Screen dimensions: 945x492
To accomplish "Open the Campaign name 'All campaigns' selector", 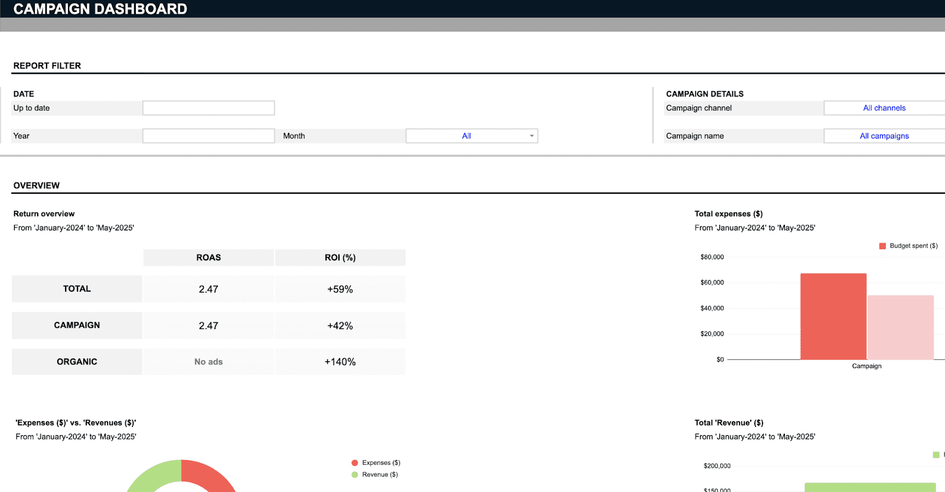I will click(x=884, y=136).
